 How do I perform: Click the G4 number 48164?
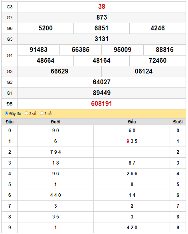point(101,60)
